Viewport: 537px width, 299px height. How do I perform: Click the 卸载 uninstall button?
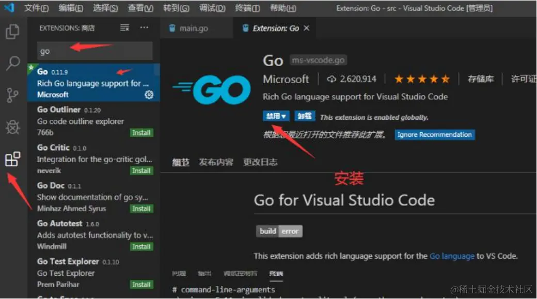pyautogui.click(x=305, y=116)
